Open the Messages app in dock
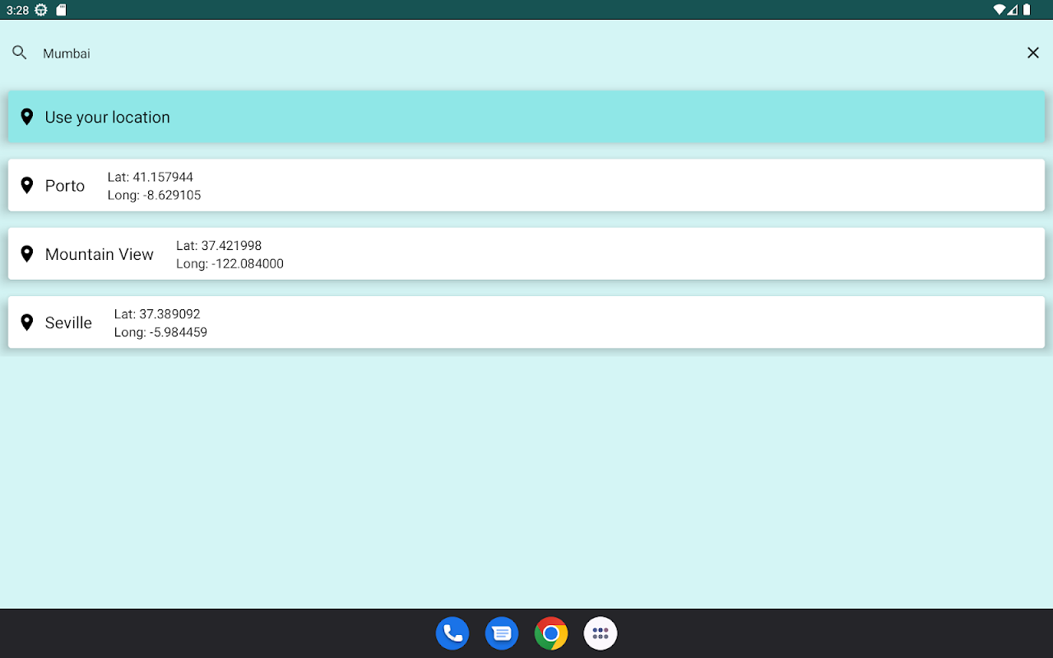Screen dimensions: 1053x658 point(502,633)
